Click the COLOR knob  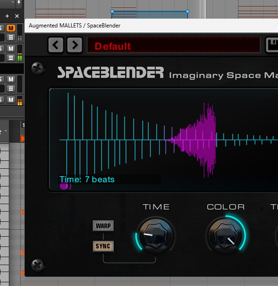click(225, 235)
